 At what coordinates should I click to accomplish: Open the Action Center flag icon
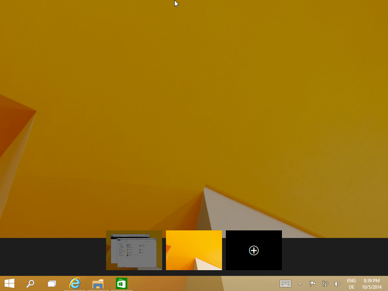313,283
